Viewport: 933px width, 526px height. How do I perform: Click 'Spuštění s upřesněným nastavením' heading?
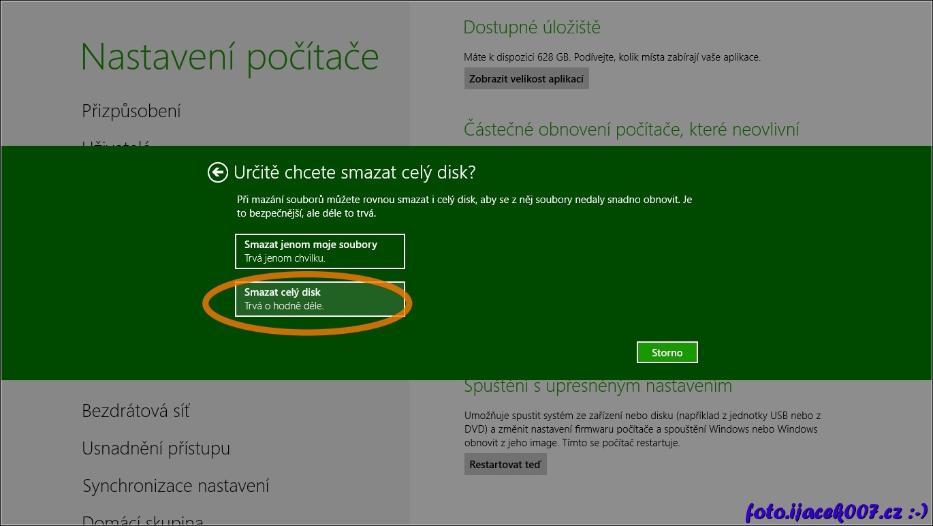point(598,386)
